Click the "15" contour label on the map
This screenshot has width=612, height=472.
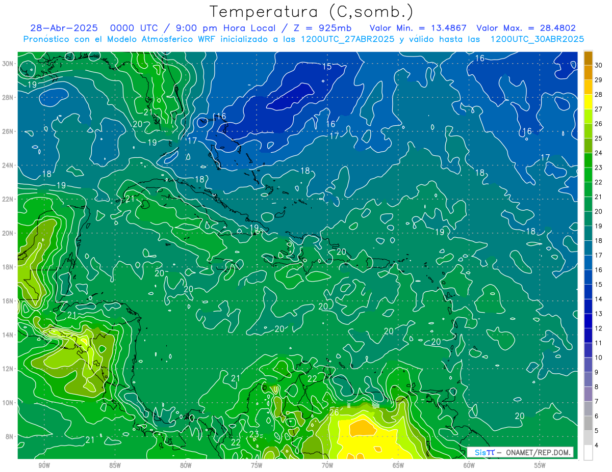click(327, 66)
